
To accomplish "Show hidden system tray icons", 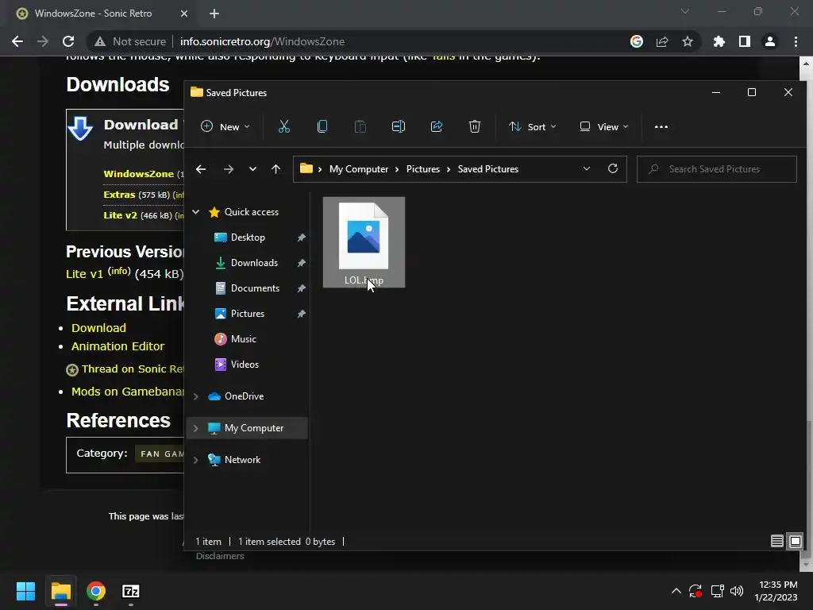I will coord(676,591).
